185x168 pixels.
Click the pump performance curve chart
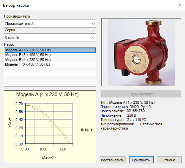click(x=49, y=124)
